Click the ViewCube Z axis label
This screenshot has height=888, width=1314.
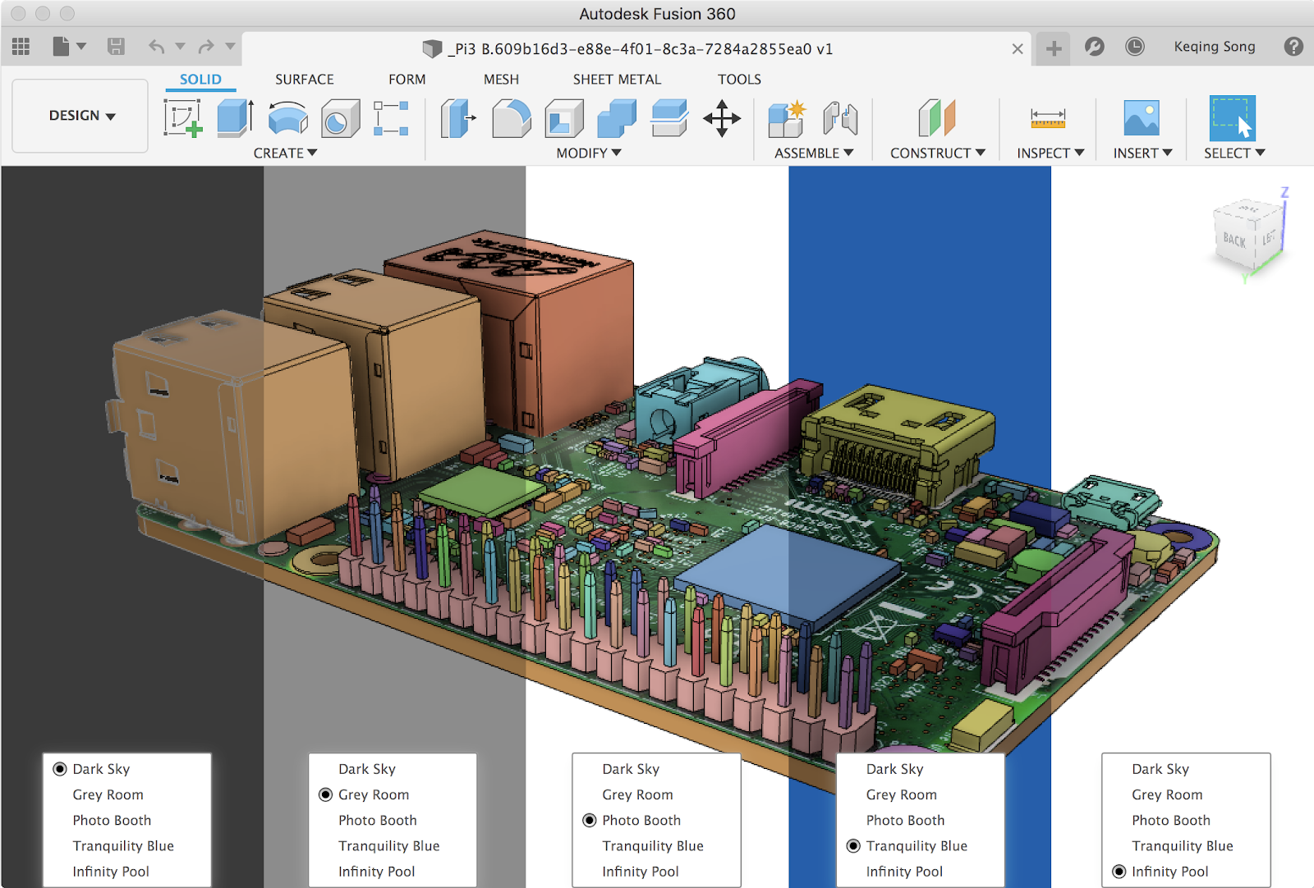coord(1284,192)
